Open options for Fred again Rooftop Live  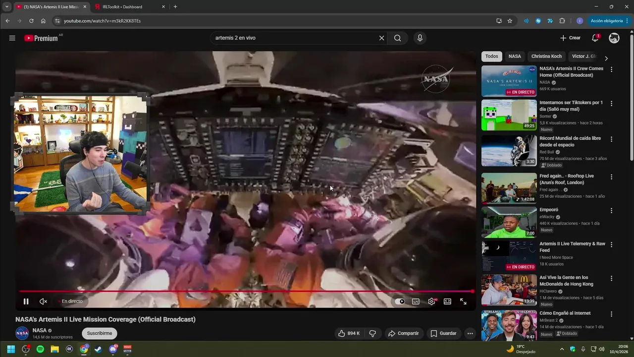pos(611,177)
